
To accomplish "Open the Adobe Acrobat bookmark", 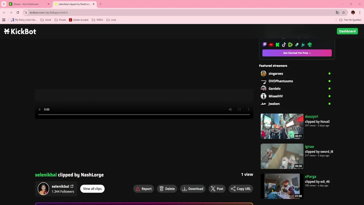I will tap(79, 20).
